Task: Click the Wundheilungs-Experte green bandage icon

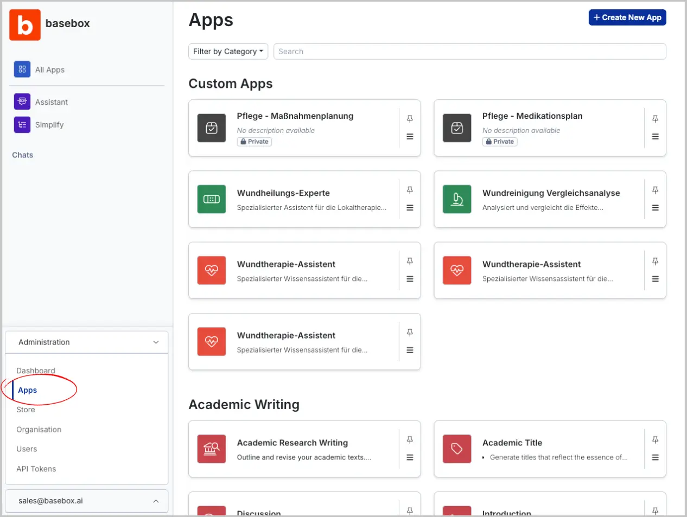Action: 212,199
